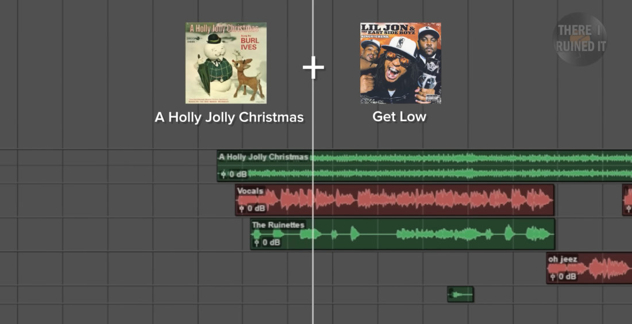This screenshot has width=632, height=324.
Task: Click the Vocals clip name label
Action: coord(251,191)
